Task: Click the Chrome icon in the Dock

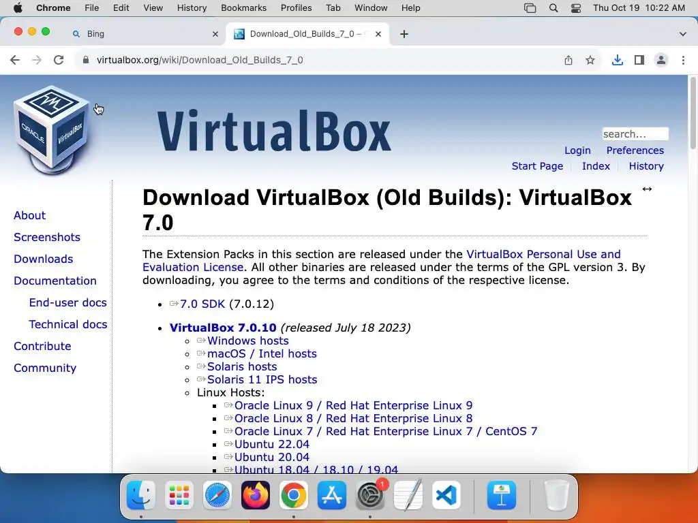Action: 293,495
